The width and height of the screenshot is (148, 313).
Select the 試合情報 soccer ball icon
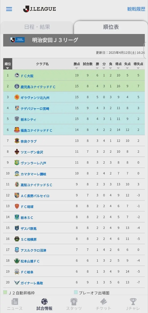(x=44, y=301)
